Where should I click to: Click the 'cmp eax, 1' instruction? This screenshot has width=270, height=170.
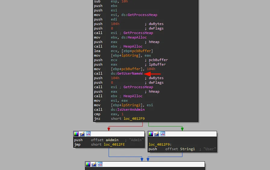click(109, 114)
